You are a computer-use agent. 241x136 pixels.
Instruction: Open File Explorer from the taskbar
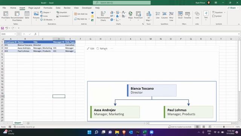pos(117,132)
